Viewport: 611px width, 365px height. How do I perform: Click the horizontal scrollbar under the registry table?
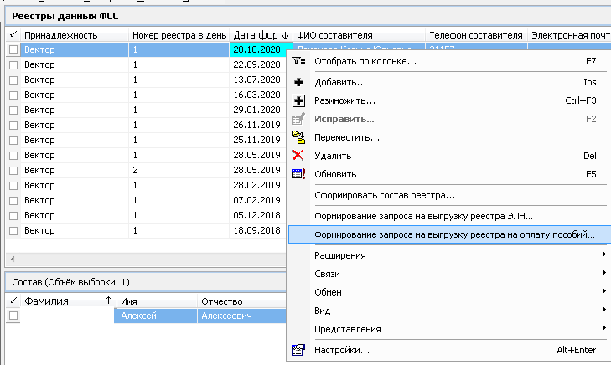(x=142, y=259)
